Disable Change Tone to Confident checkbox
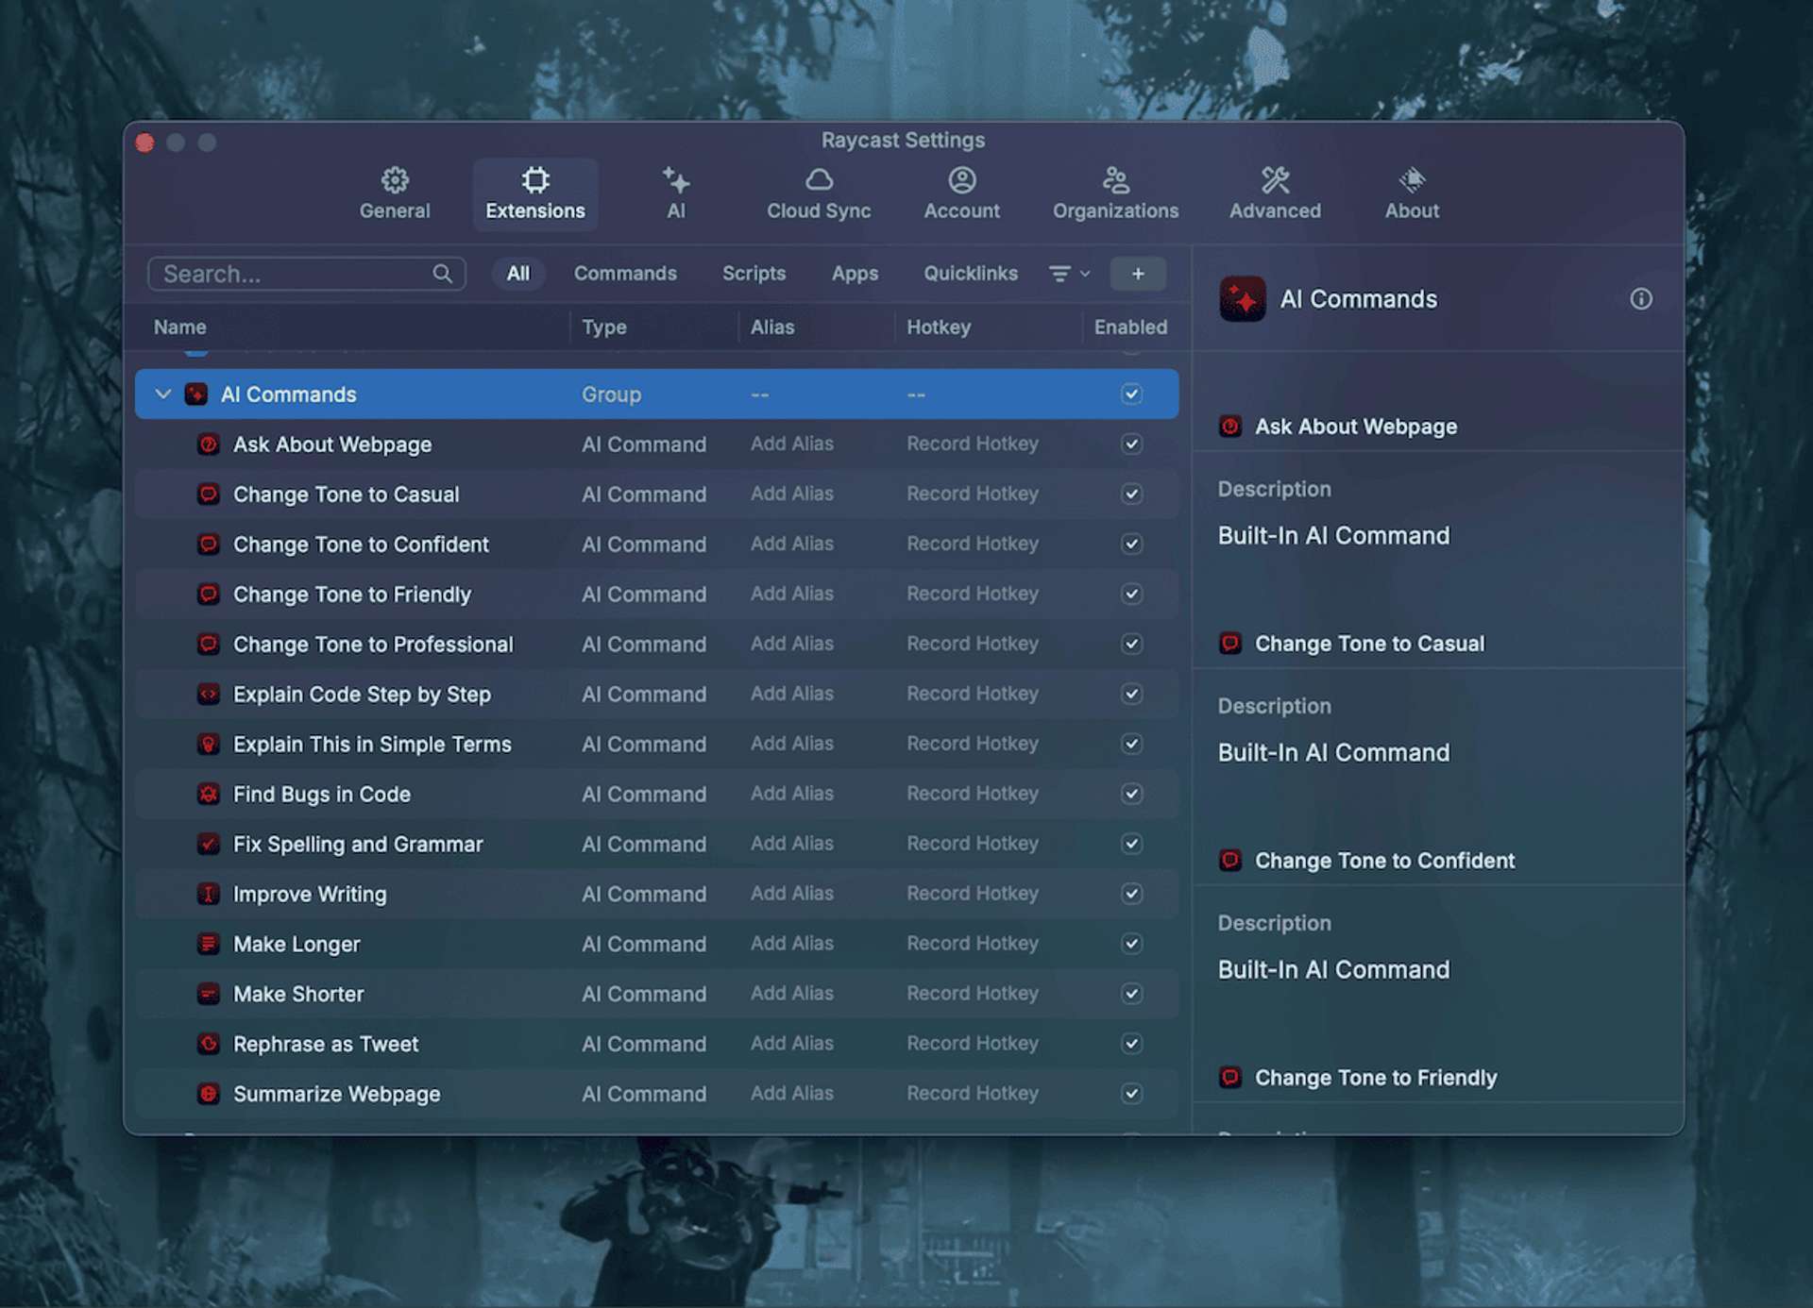The height and width of the screenshot is (1308, 1813). coord(1131,544)
